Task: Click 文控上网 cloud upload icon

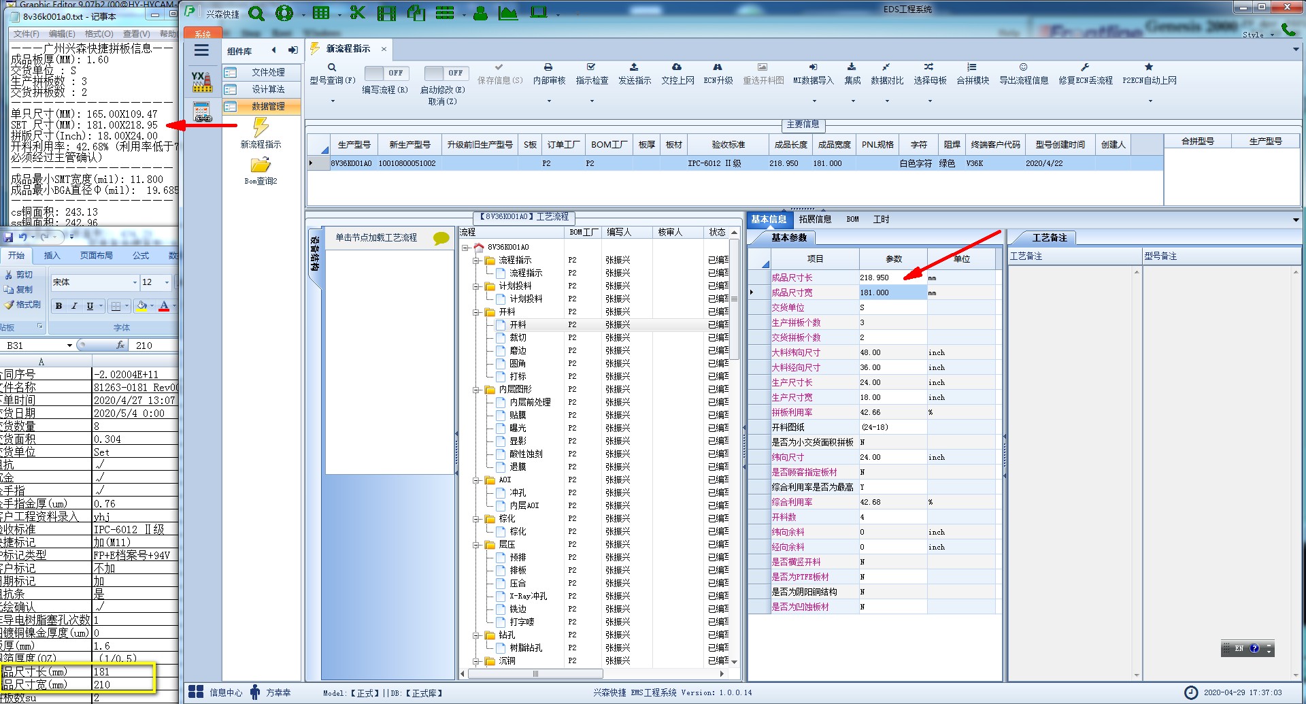Action: tap(677, 67)
